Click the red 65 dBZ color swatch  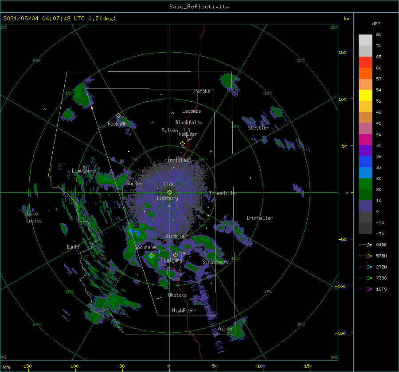click(365, 62)
